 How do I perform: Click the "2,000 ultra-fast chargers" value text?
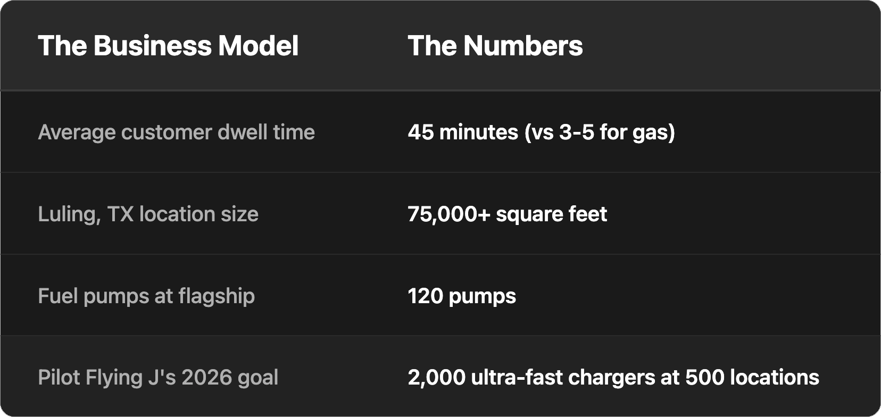532,378
